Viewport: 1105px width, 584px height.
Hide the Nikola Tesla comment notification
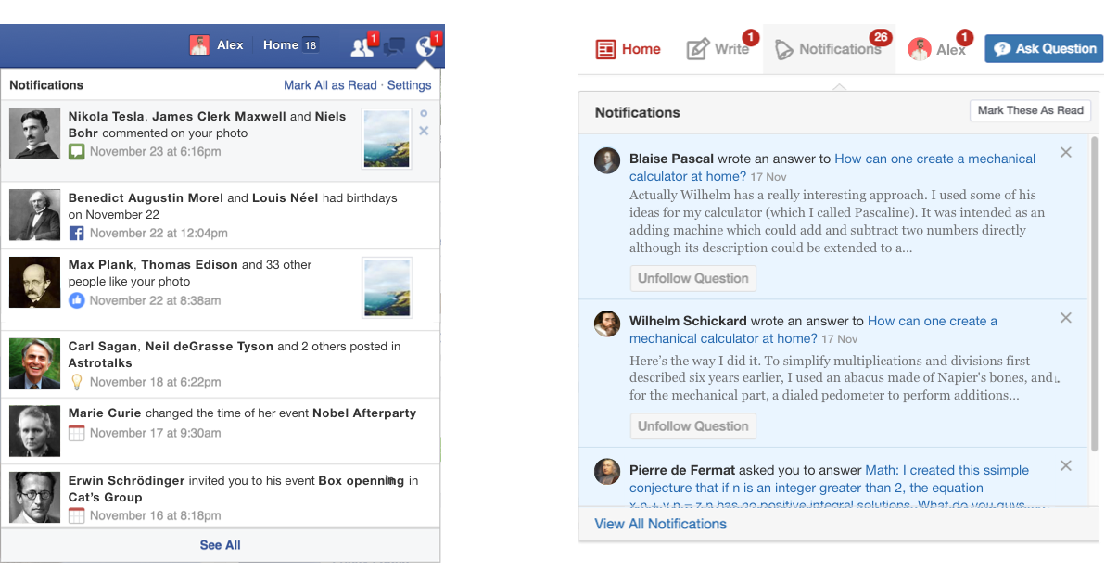coord(424,131)
